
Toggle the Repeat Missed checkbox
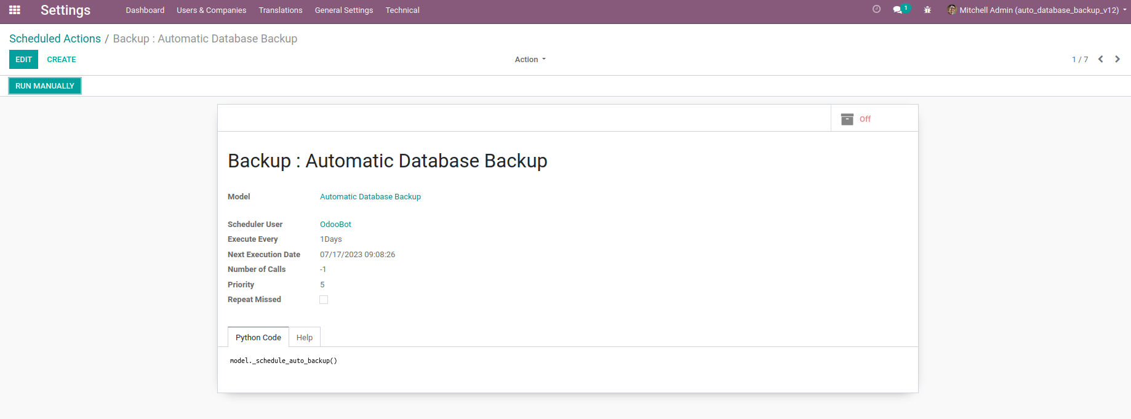pyautogui.click(x=324, y=300)
